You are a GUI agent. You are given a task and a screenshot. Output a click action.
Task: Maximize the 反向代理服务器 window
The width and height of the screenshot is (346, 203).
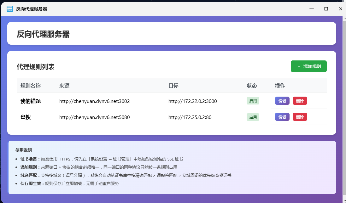326,9
